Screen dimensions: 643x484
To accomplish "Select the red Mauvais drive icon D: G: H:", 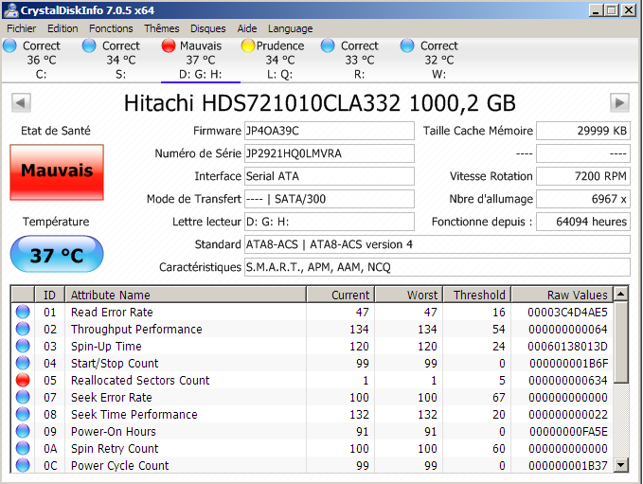I will point(169,45).
